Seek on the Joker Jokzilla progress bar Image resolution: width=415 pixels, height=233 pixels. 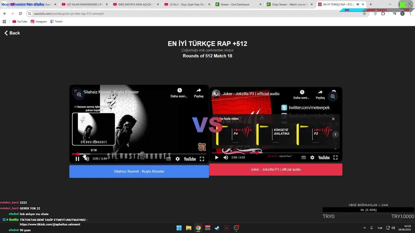(276, 153)
